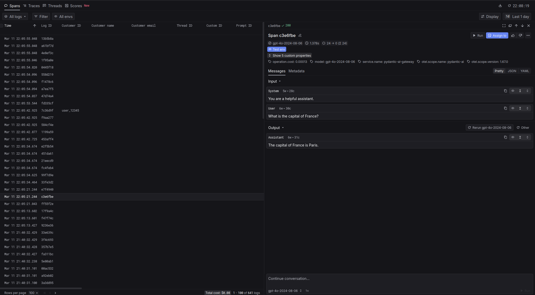Click the download icon in top bar
Image resolution: width=535 pixels, height=295 pixels.
(x=500, y=6)
